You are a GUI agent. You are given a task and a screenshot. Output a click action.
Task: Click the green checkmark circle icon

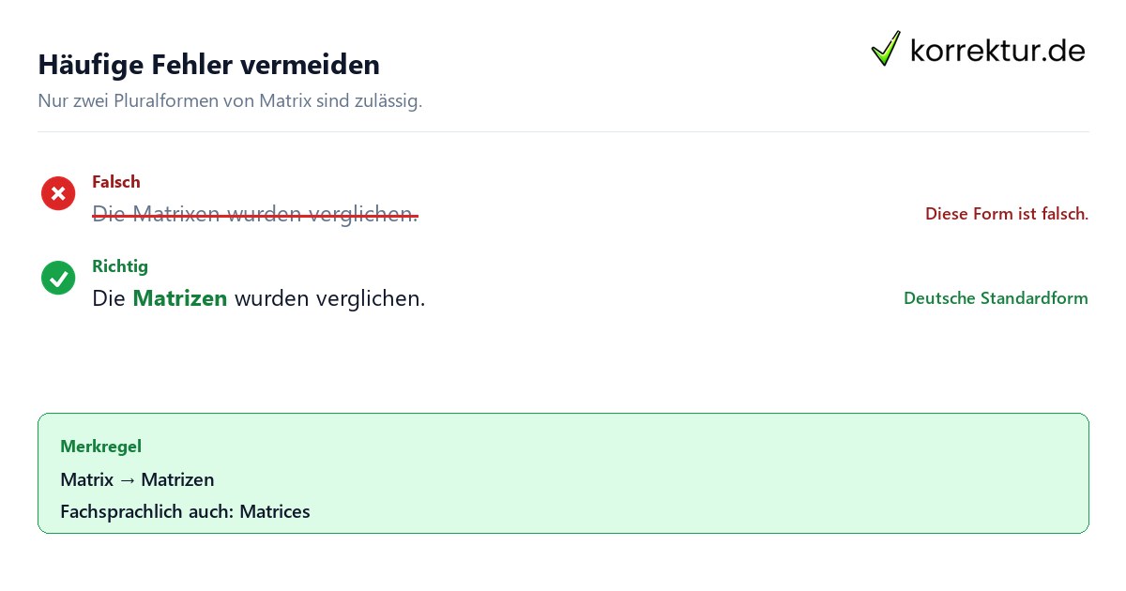(58, 278)
